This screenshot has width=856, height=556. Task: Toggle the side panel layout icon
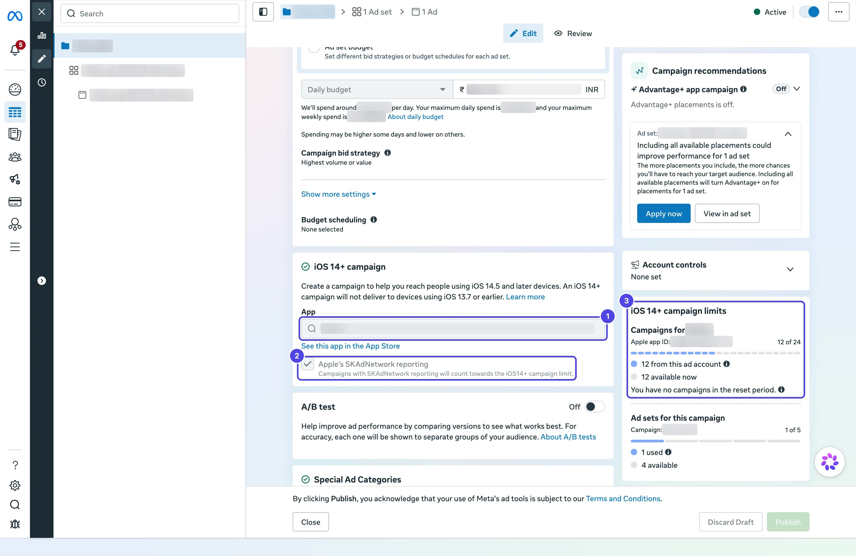(x=263, y=12)
